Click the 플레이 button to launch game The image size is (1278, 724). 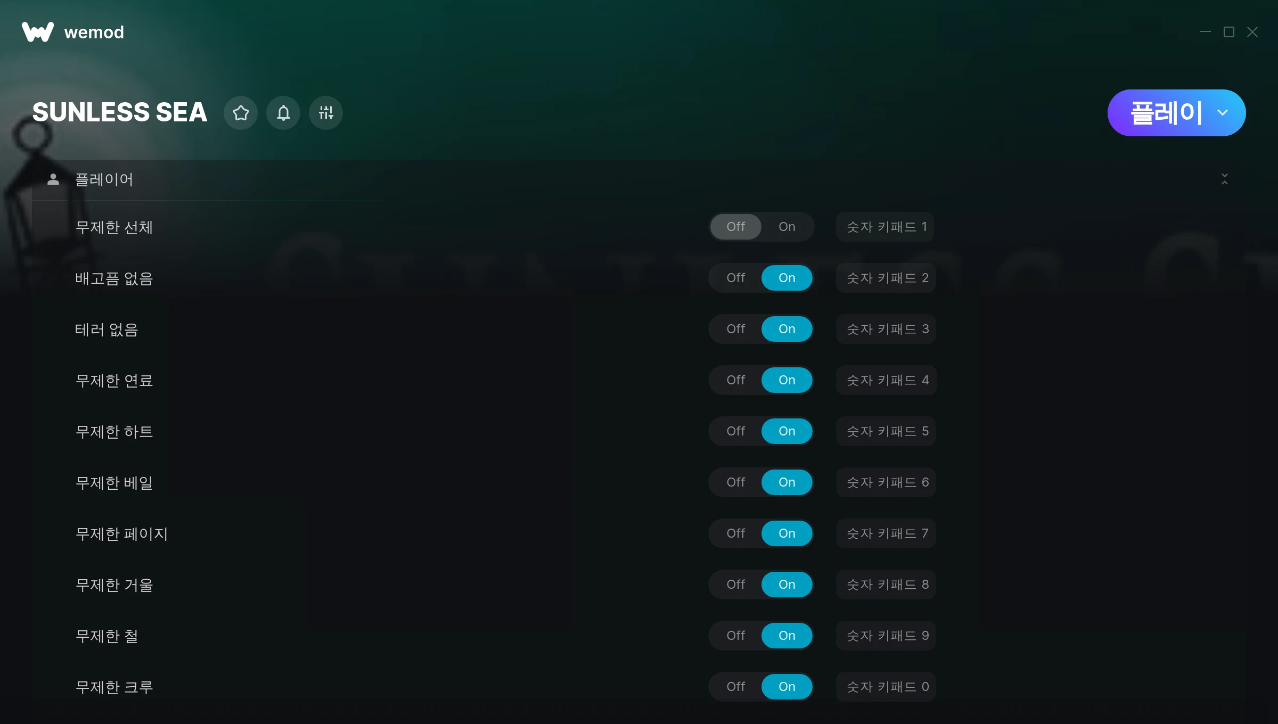point(1166,113)
